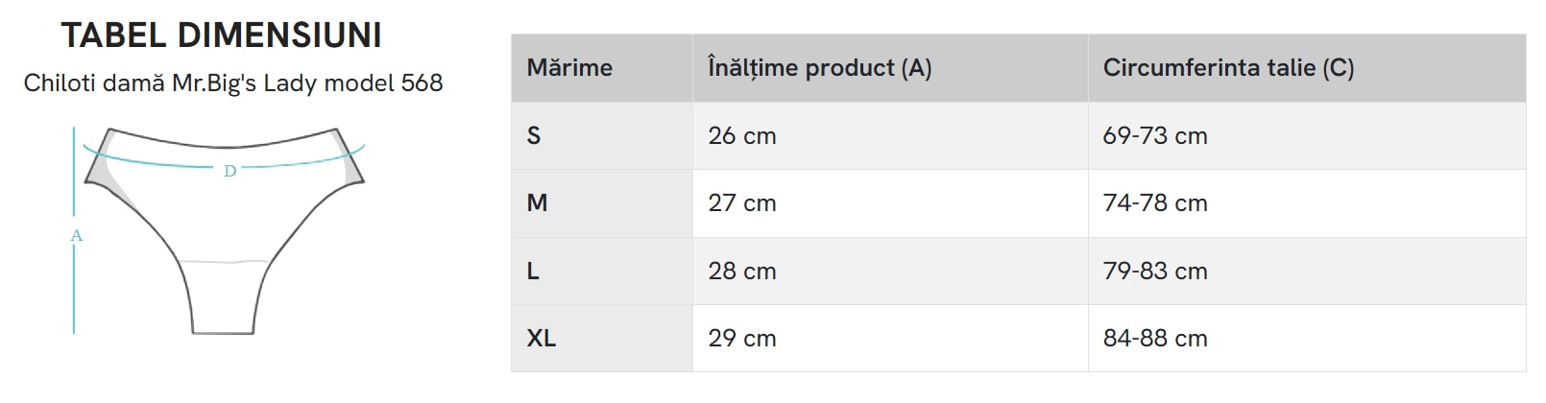Select the 74-78 cm waist cell
This screenshot has height=403, width=1546.
click(x=1155, y=203)
